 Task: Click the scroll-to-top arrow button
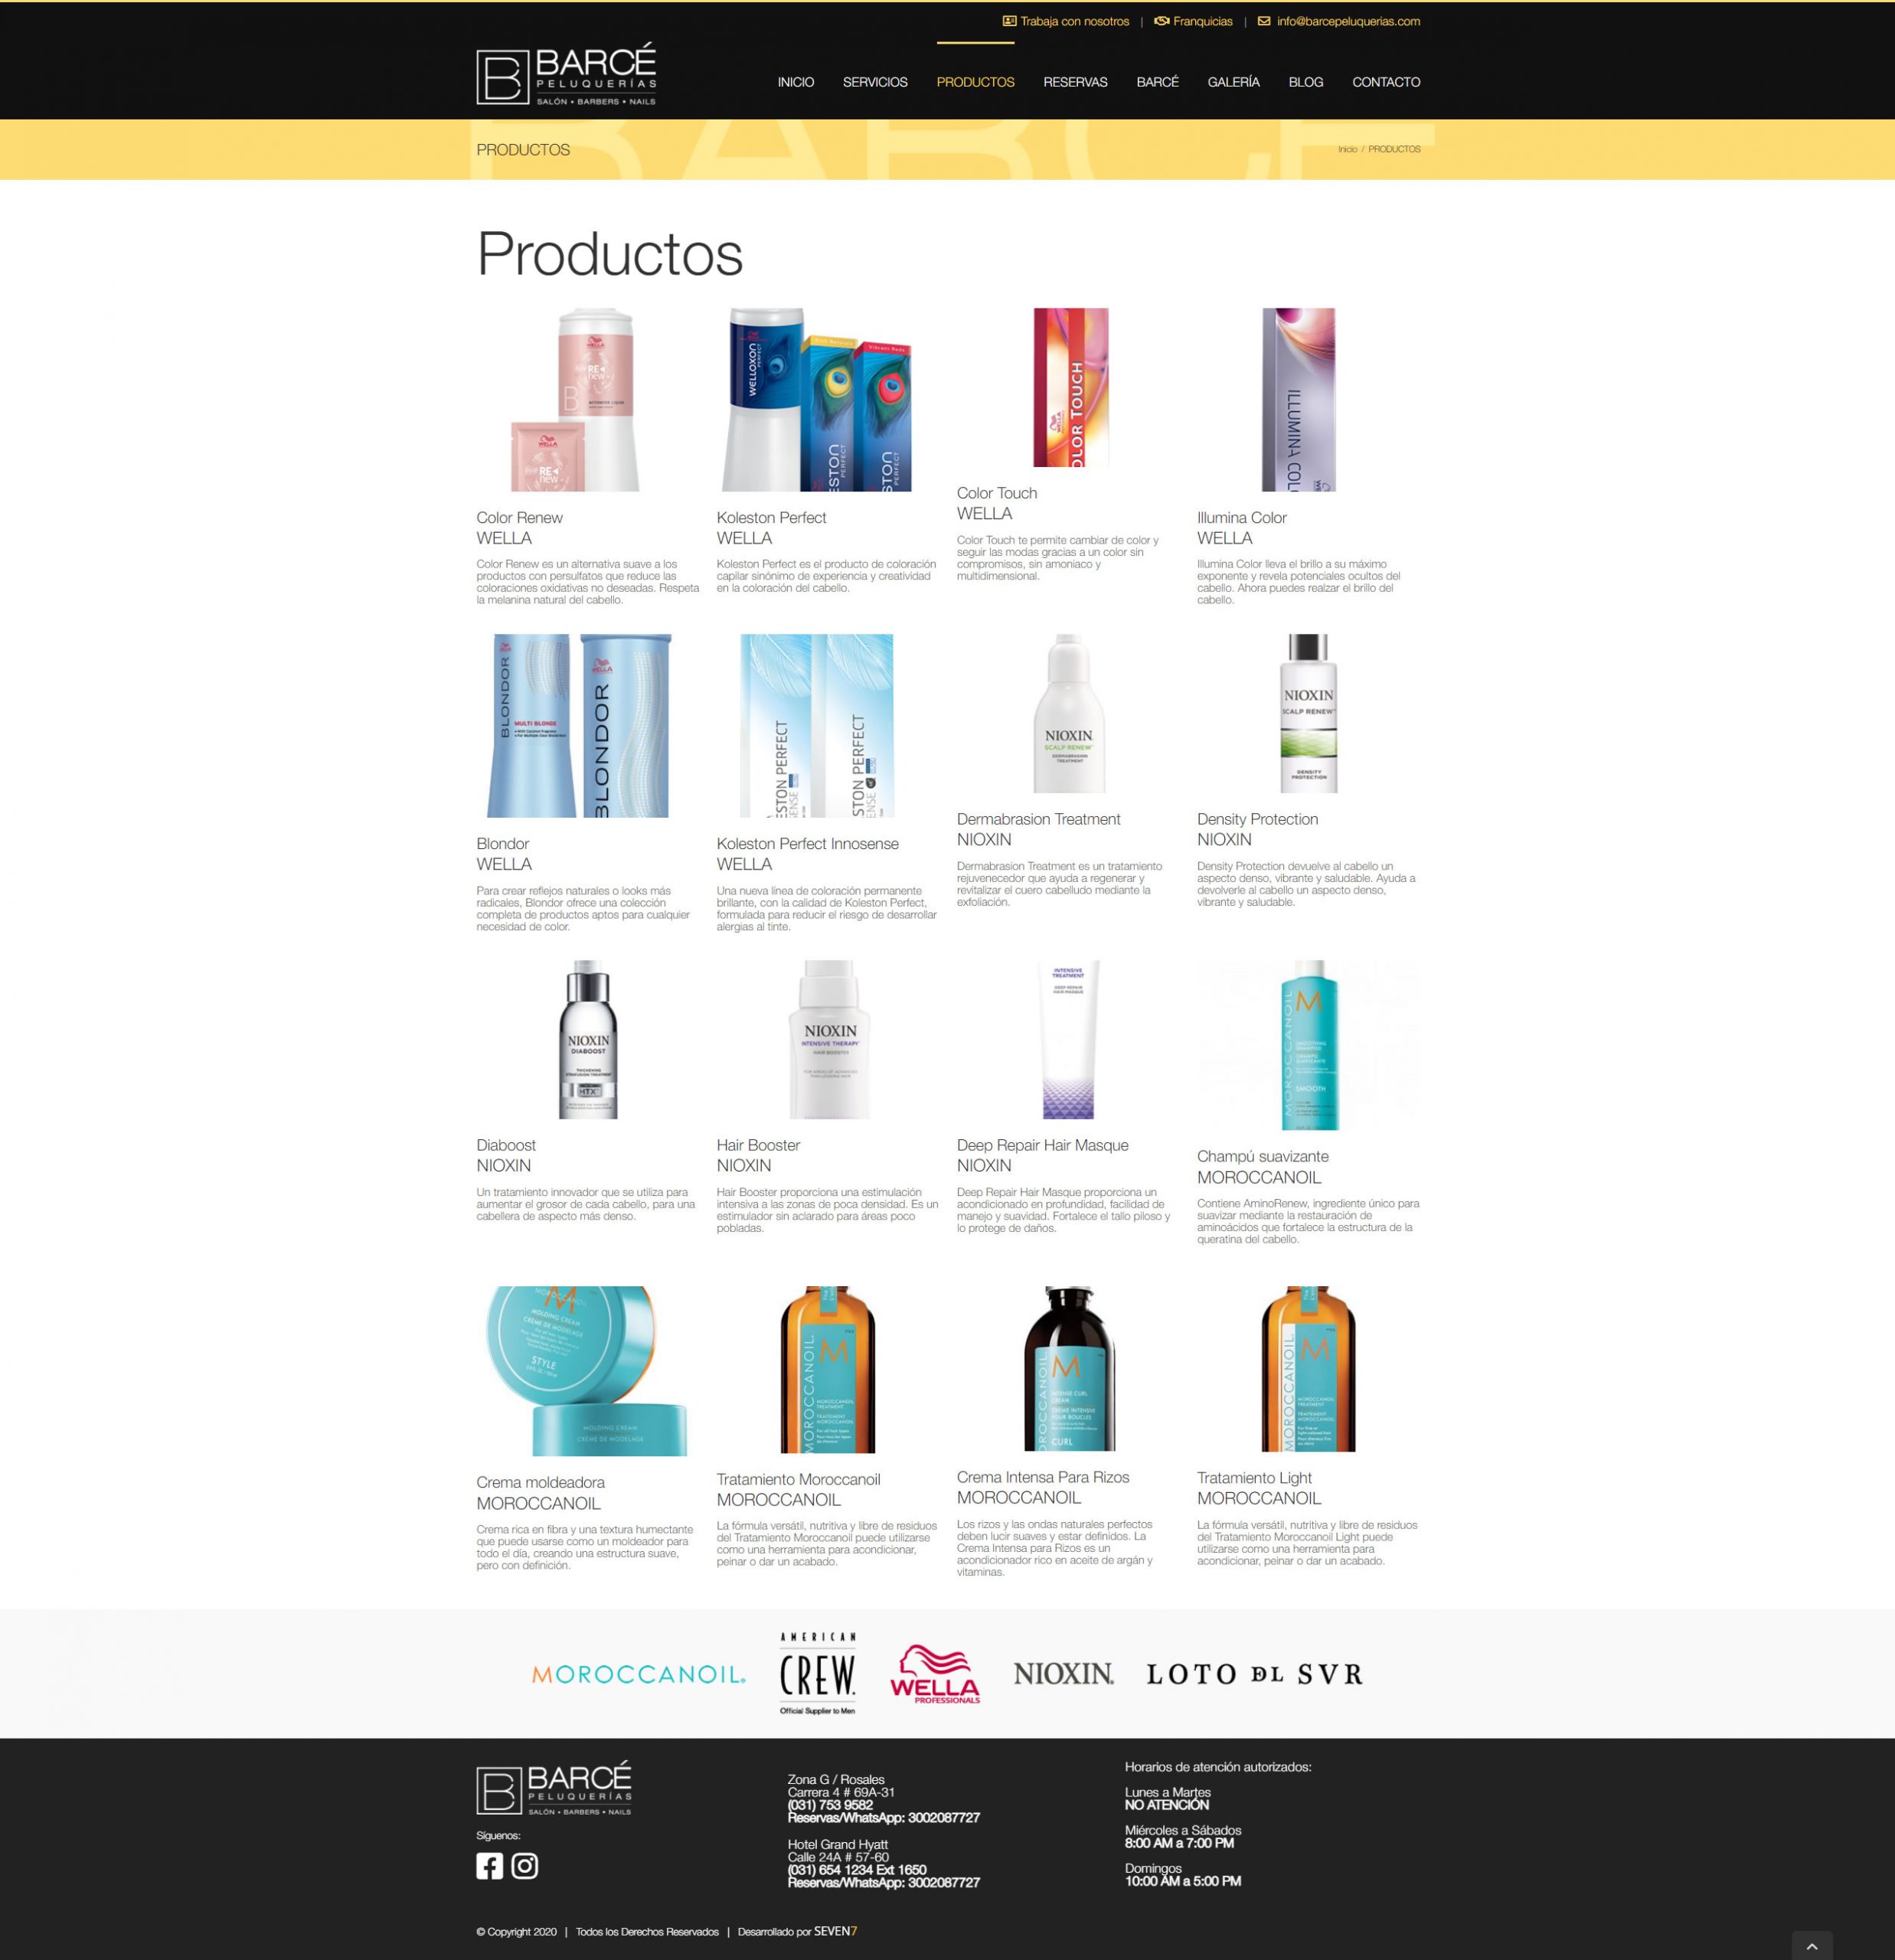coord(1812,1946)
